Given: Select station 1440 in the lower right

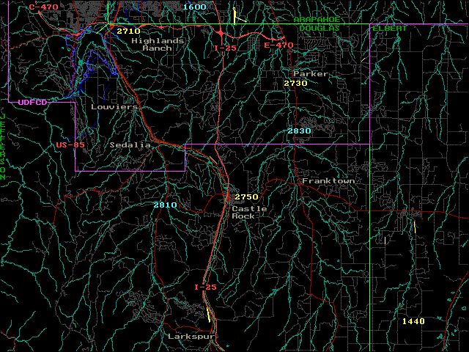Looking at the screenshot, I should pyautogui.click(x=413, y=321).
